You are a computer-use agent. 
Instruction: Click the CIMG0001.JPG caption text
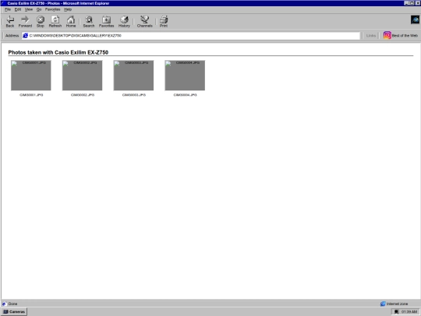pos(31,95)
